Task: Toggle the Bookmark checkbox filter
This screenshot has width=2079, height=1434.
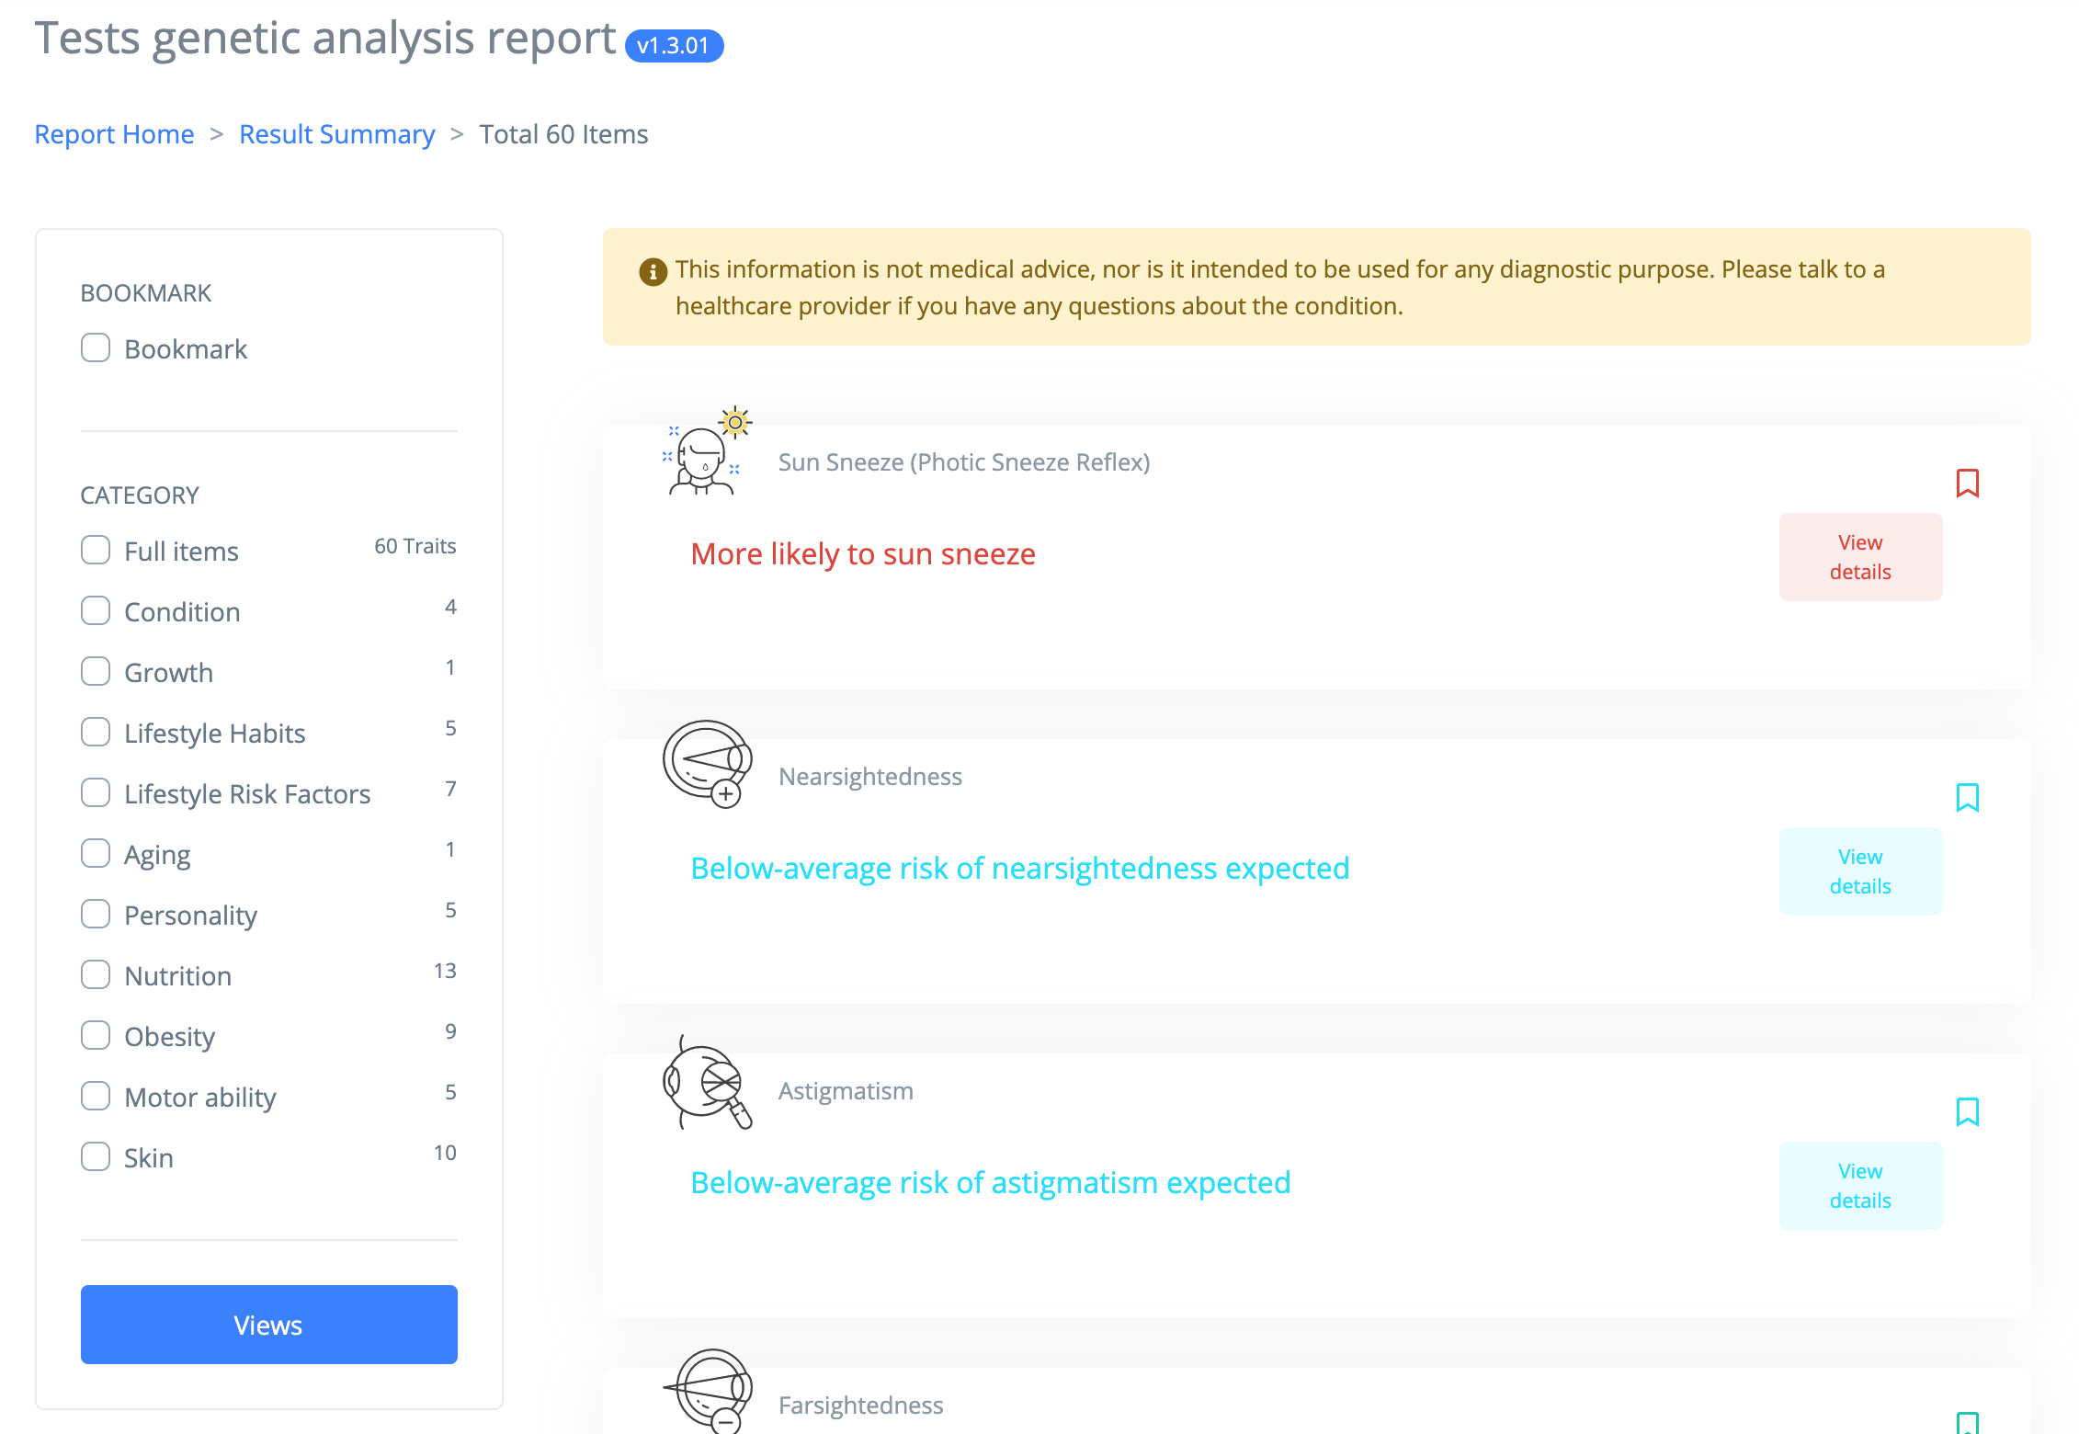Action: [x=93, y=349]
